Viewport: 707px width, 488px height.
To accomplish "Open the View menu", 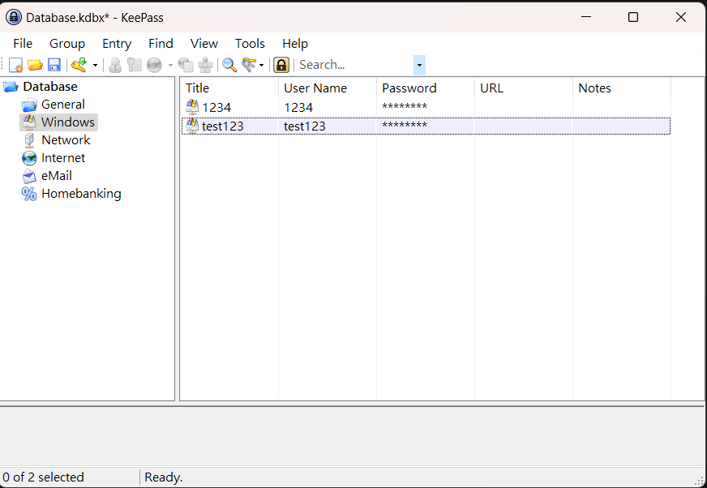I will [x=204, y=43].
